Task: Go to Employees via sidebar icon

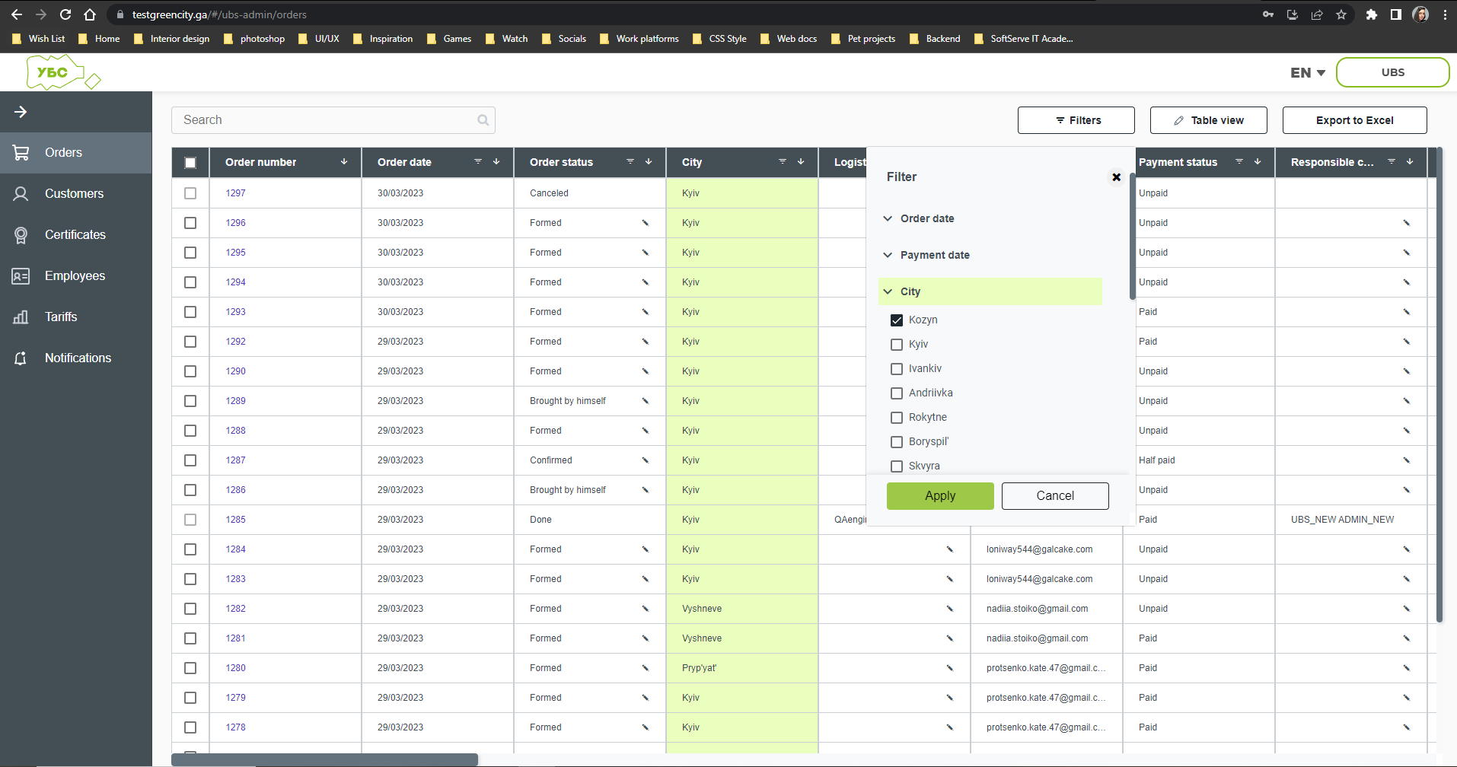Action: [74, 275]
